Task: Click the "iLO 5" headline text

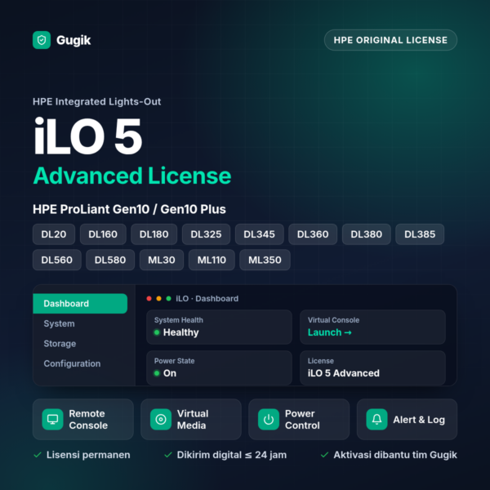Action: 88,136
